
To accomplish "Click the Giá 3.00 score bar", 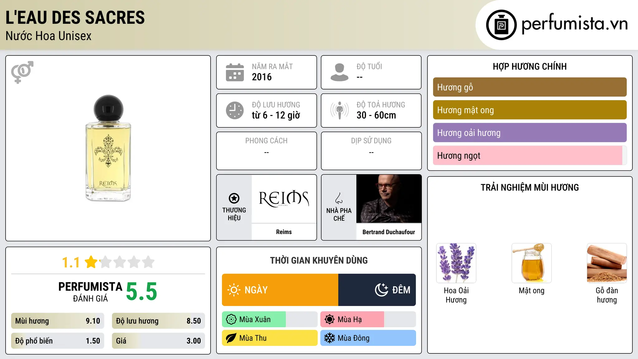I will (x=159, y=341).
